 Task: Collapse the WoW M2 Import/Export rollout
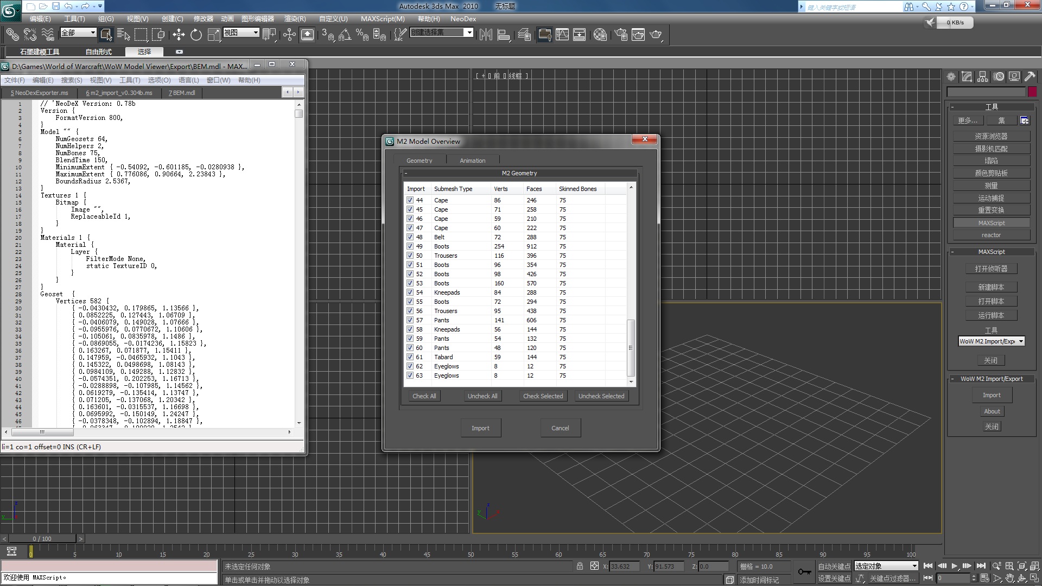point(991,379)
